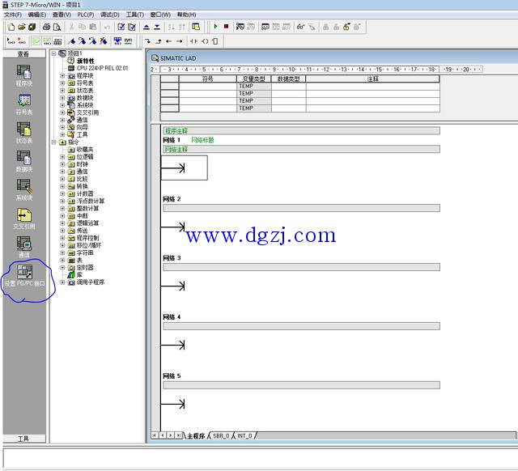The height and width of the screenshot is (471, 518).
Task: Open the 调试(D) menu
Action: point(110,15)
